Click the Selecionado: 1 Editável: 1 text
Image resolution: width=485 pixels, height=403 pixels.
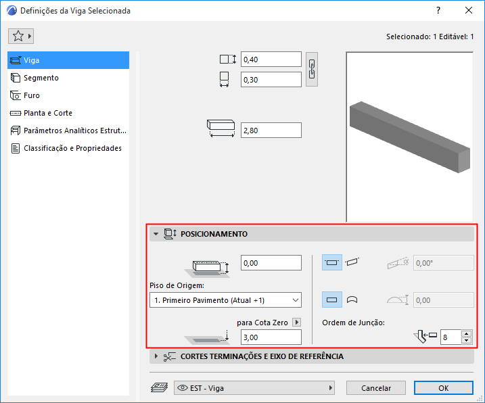pyautogui.click(x=430, y=37)
